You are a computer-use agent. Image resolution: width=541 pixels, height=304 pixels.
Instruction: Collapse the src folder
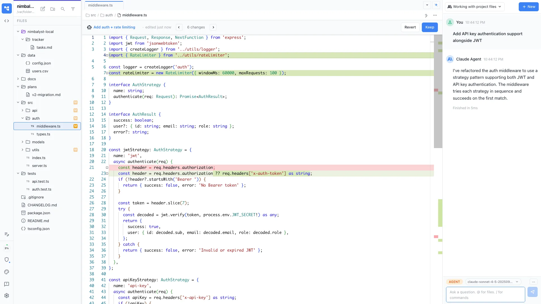tap(18, 102)
